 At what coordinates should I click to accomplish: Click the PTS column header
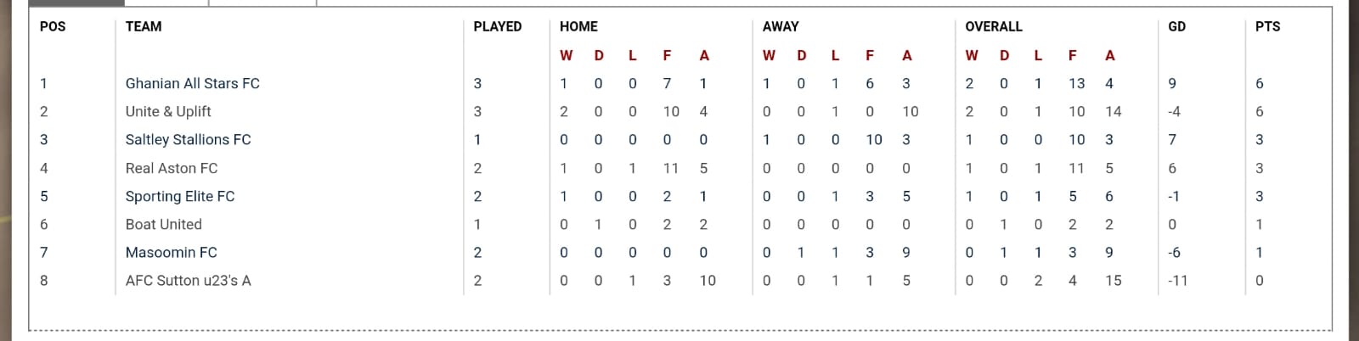coord(1267,26)
